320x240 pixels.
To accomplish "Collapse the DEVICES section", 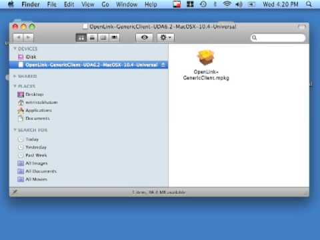I will 15,49.
